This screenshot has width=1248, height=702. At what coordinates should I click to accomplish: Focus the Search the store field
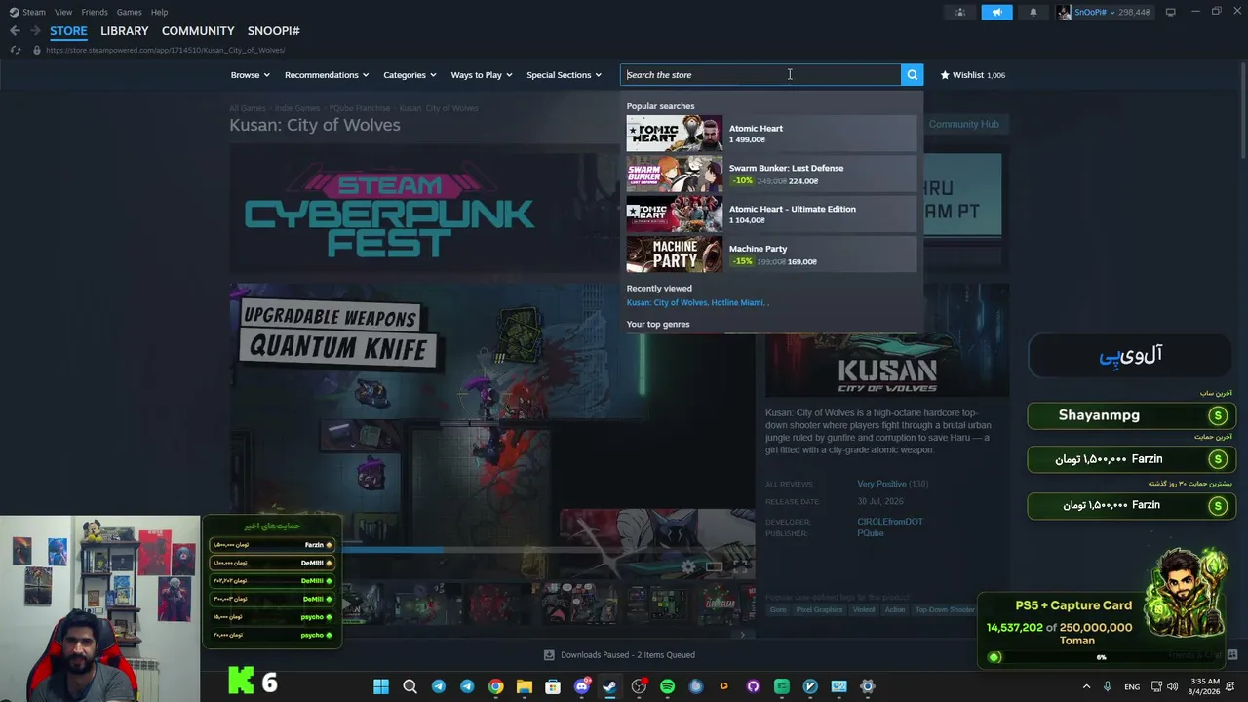(x=760, y=74)
